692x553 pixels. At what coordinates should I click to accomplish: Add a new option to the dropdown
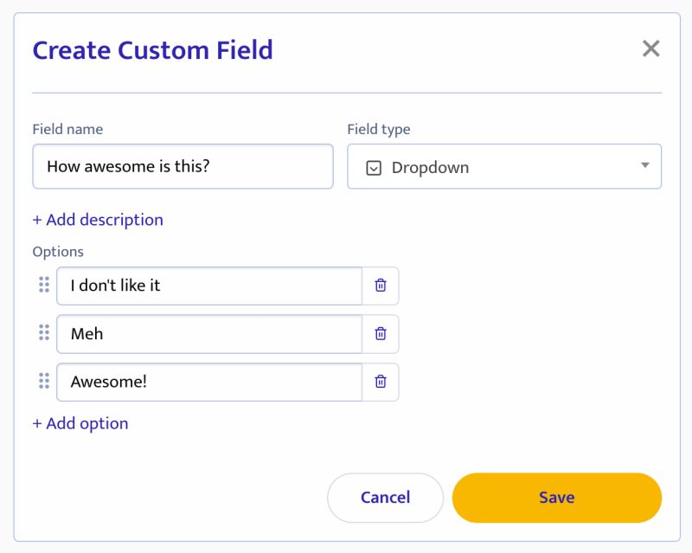[80, 423]
